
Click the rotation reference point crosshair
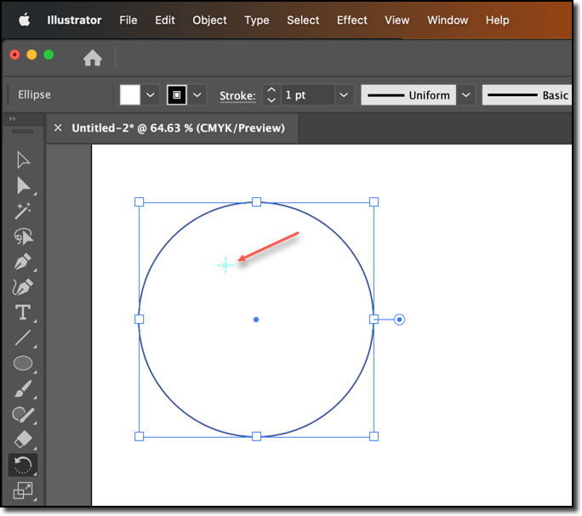point(225,265)
